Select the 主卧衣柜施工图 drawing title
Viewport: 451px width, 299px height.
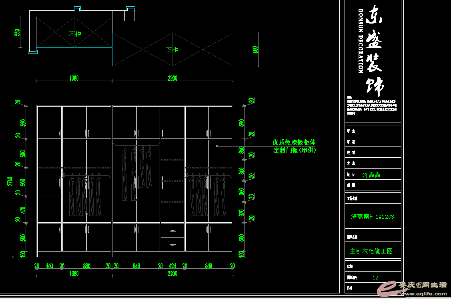coord(371,251)
